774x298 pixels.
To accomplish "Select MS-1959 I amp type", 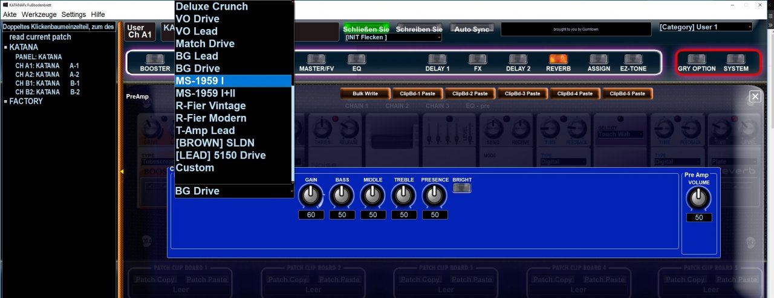I will tap(232, 81).
